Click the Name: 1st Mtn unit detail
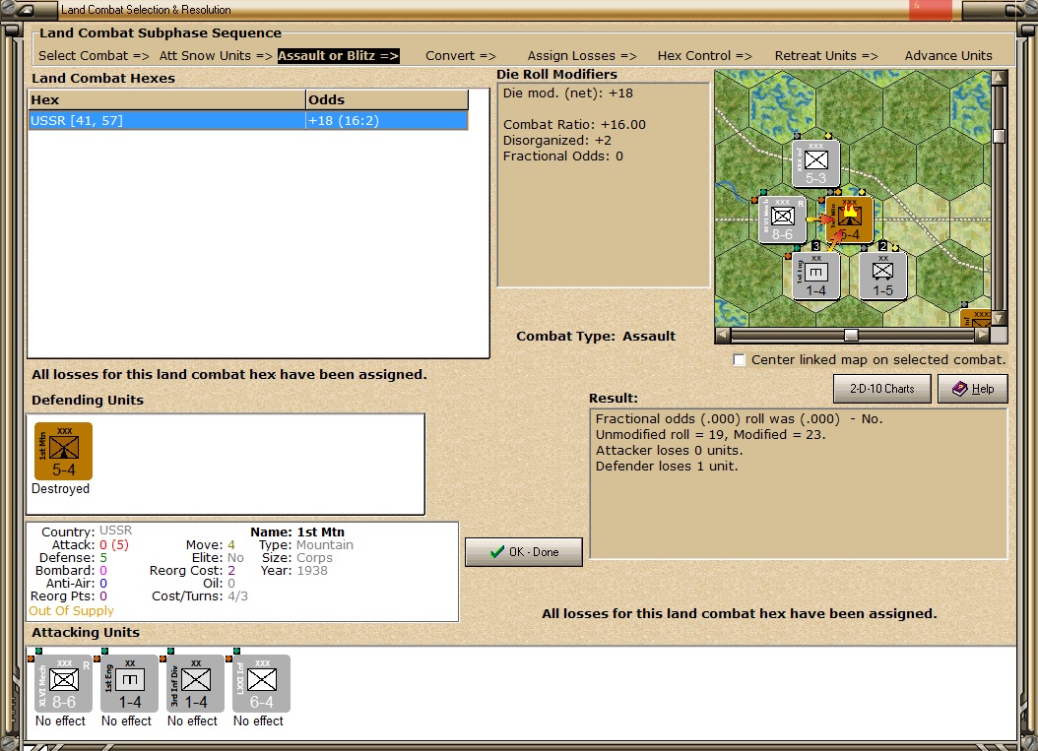The height and width of the screenshot is (751, 1038). 297,532
